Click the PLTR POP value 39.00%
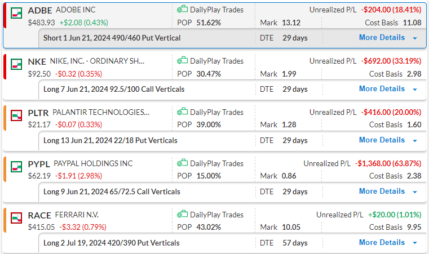 pyautogui.click(x=209, y=124)
